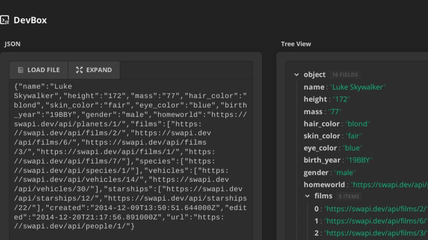Click the 5 ITEMS badge
The width and height of the screenshot is (428, 240).
348,196
